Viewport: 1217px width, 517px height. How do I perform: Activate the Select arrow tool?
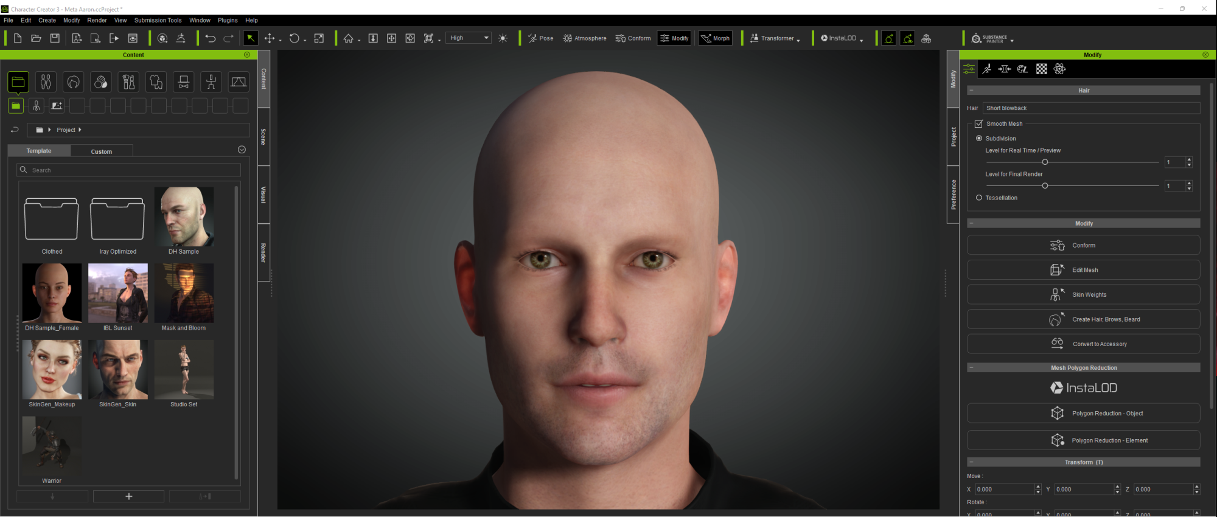coord(250,38)
